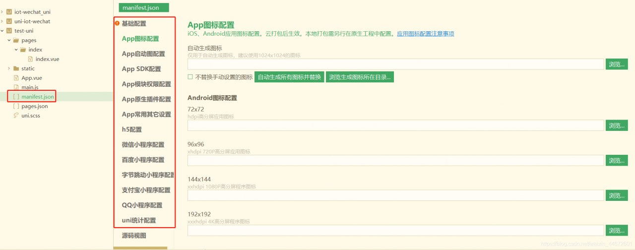Open 微信小程序配置 settings section

[143, 145]
